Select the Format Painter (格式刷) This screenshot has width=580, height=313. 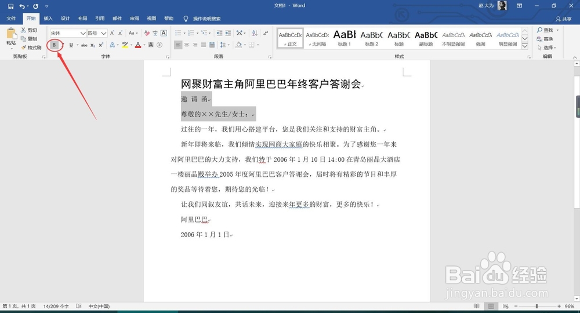[x=31, y=48]
